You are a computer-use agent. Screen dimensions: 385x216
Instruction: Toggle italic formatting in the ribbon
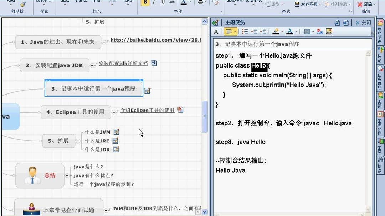[154, 3]
